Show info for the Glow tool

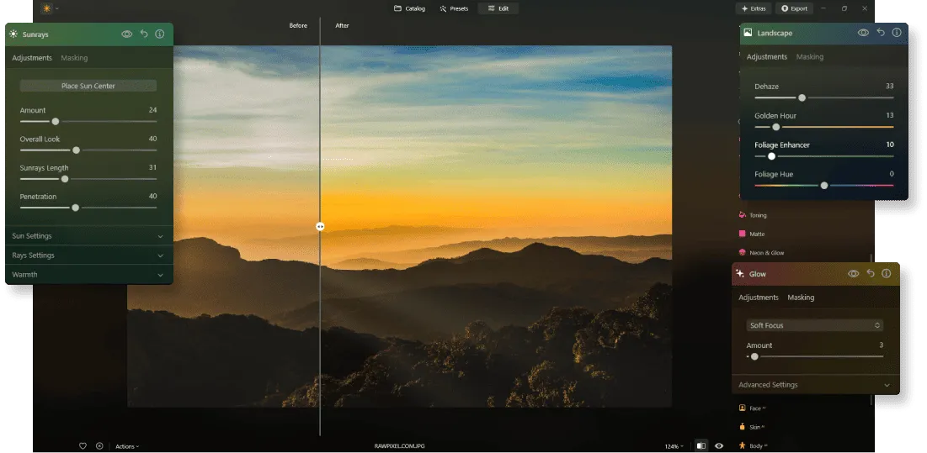[885, 274]
